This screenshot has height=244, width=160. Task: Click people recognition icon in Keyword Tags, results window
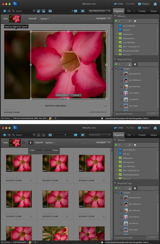pos(130,188)
